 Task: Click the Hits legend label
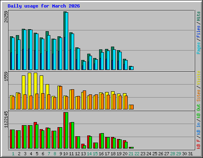tap(199, 16)
